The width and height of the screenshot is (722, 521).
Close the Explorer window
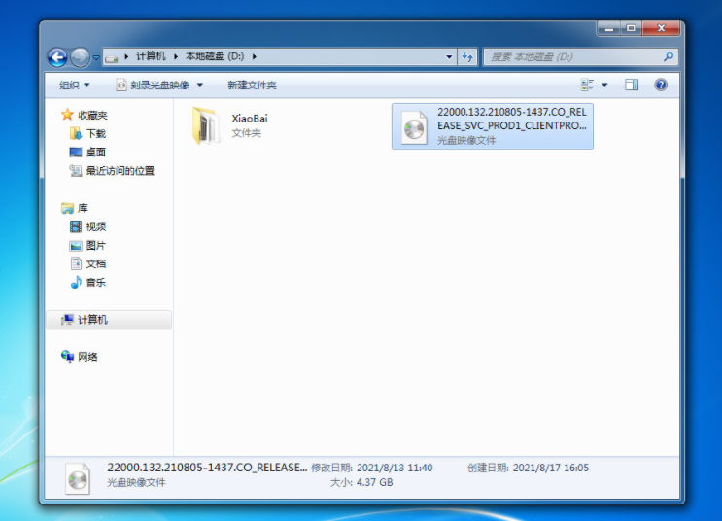[x=661, y=28]
